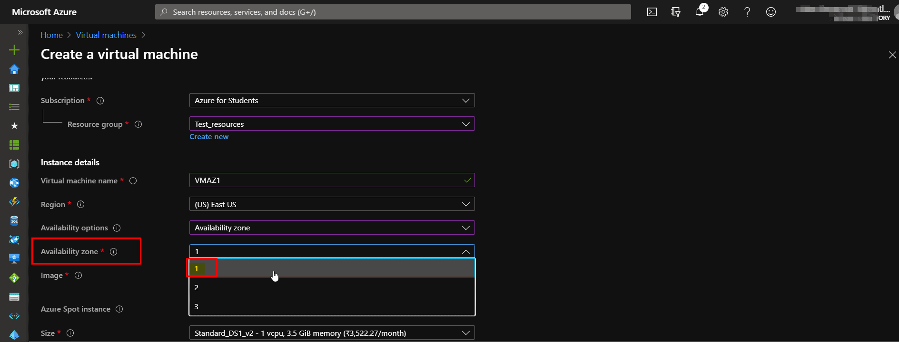
Task: Show info tooltip for Image
Action: click(x=79, y=275)
